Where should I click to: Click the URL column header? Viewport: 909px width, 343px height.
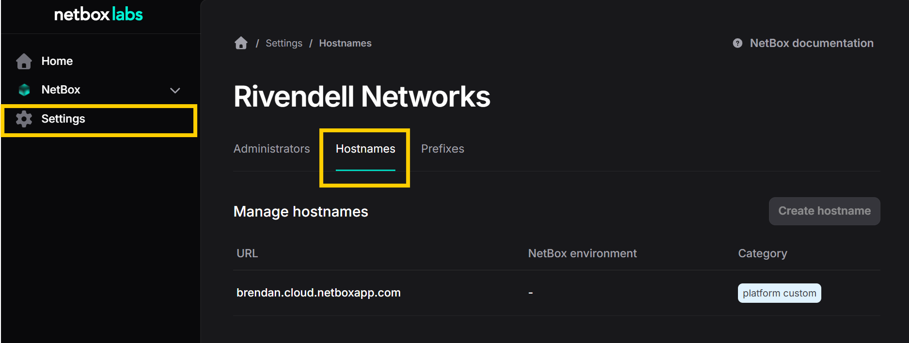pos(247,253)
